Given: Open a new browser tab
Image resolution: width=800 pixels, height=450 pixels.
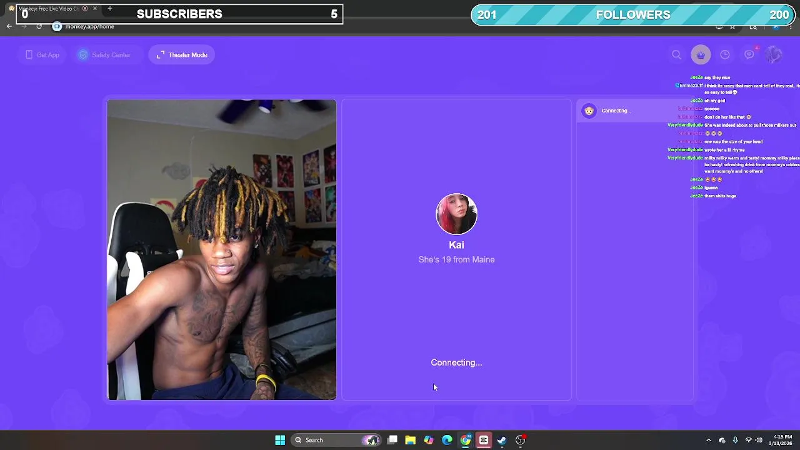Looking at the screenshot, I should tap(109, 9).
